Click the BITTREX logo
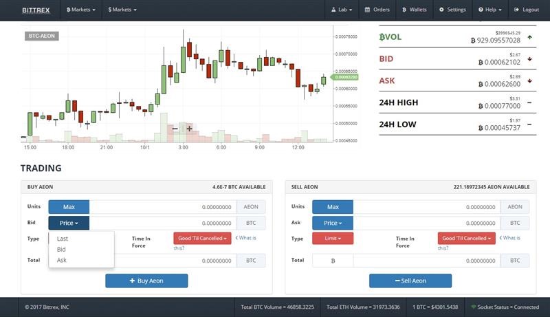 (x=36, y=10)
